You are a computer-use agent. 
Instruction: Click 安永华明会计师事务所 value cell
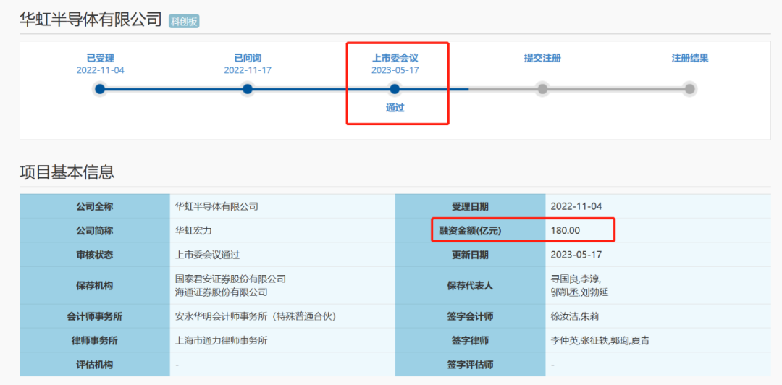282,317
